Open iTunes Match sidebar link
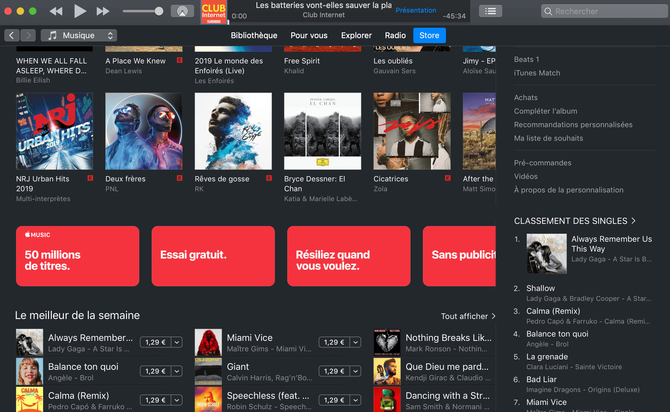This screenshot has width=670, height=412. (x=537, y=73)
